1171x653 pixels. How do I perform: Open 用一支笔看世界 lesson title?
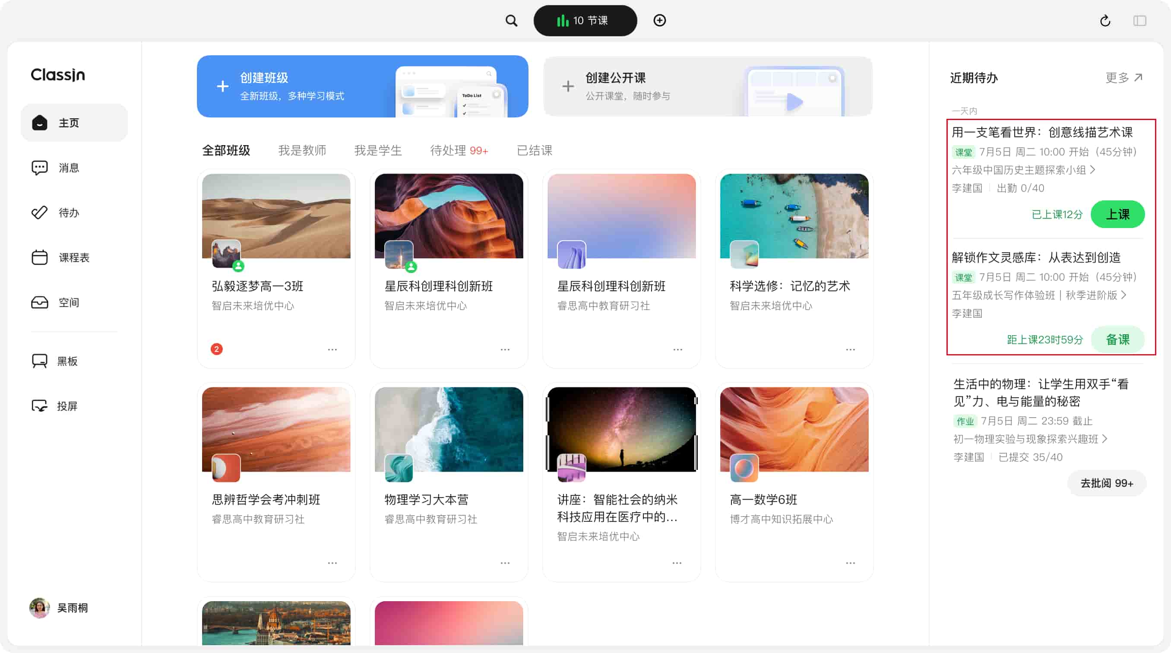coord(1042,132)
